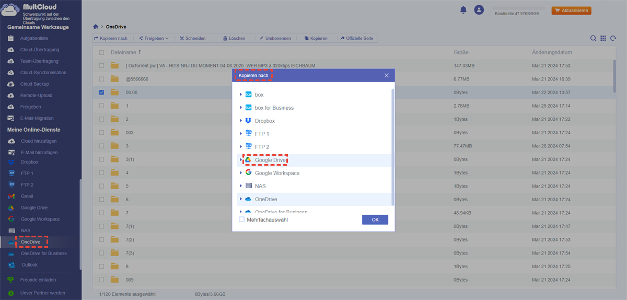Viewport: 627px width, 300px height.
Task: Close the Kopieren nach dialog
Action: click(387, 76)
